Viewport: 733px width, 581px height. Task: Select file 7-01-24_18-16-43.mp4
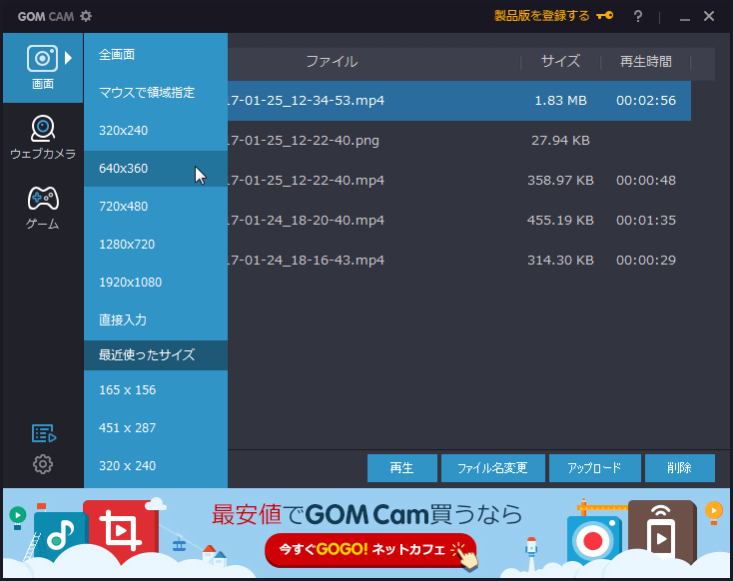pyautogui.click(x=307, y=260)
